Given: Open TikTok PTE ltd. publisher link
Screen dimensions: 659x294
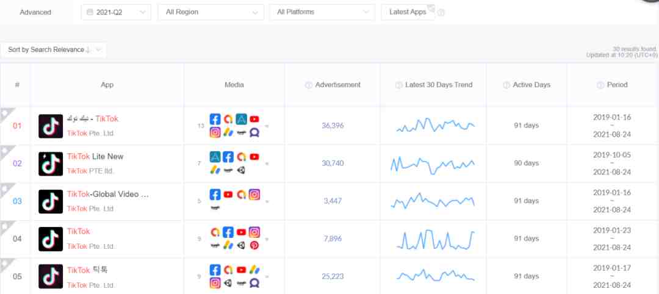Looking at the screenshot, I should (90, 171).
